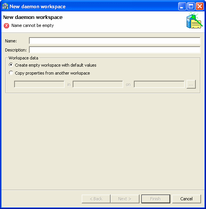
Task: Click the Finish button
Action: pyautogui.click(x=155, y=199)
